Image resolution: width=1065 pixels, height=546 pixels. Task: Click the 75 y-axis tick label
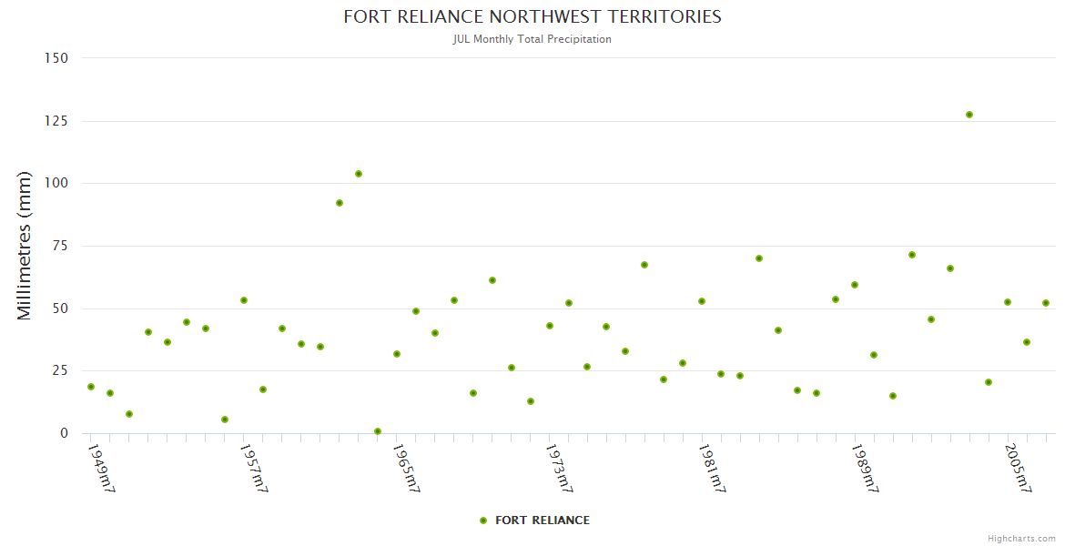[x=60, y=246]
